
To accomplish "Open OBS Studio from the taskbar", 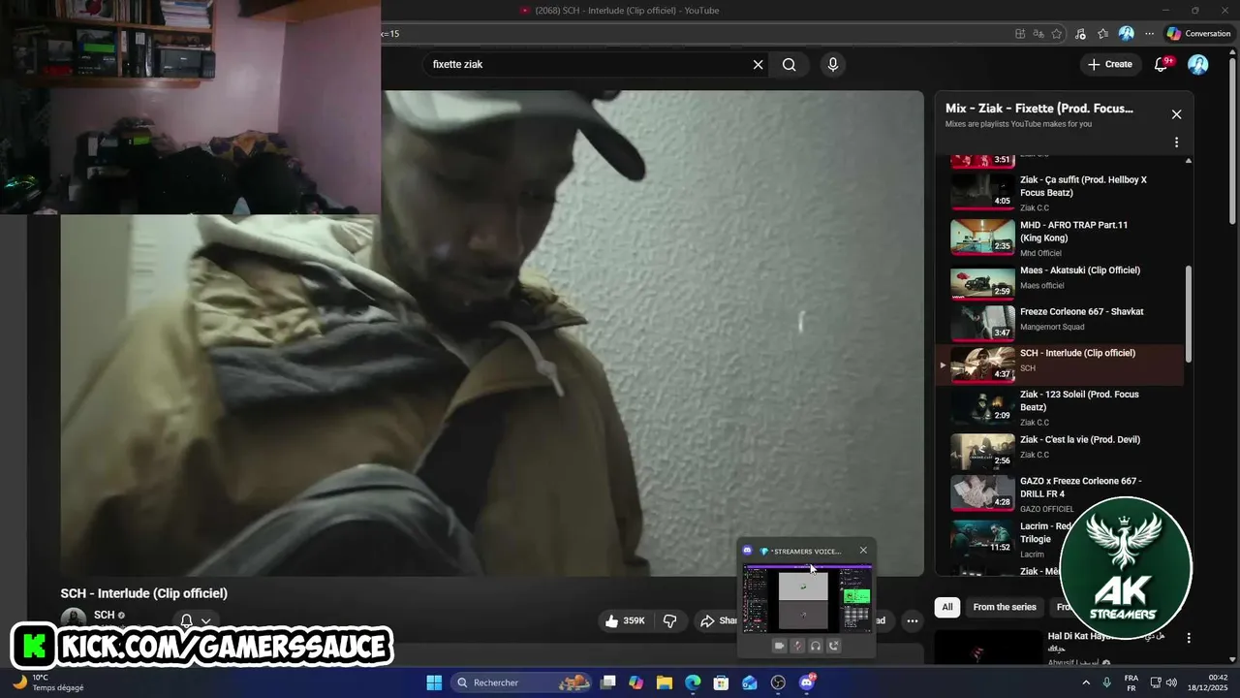I will [778, 682].
